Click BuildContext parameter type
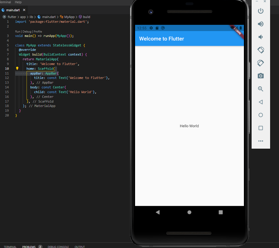The height and width of the screenshot is (248, 279). click(55, 55)
